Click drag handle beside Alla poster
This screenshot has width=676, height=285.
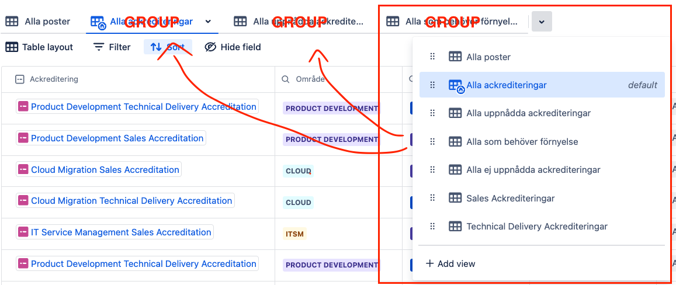432,57
